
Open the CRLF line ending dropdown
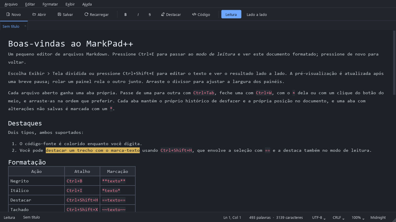coord(338,218)
